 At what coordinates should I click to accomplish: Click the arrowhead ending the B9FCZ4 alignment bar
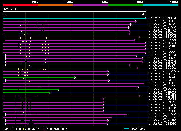(146, 43)
